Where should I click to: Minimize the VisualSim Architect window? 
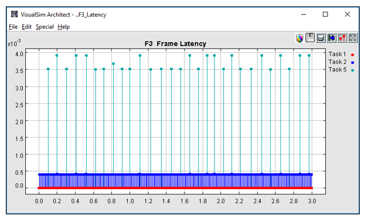[x=303, y=15]
